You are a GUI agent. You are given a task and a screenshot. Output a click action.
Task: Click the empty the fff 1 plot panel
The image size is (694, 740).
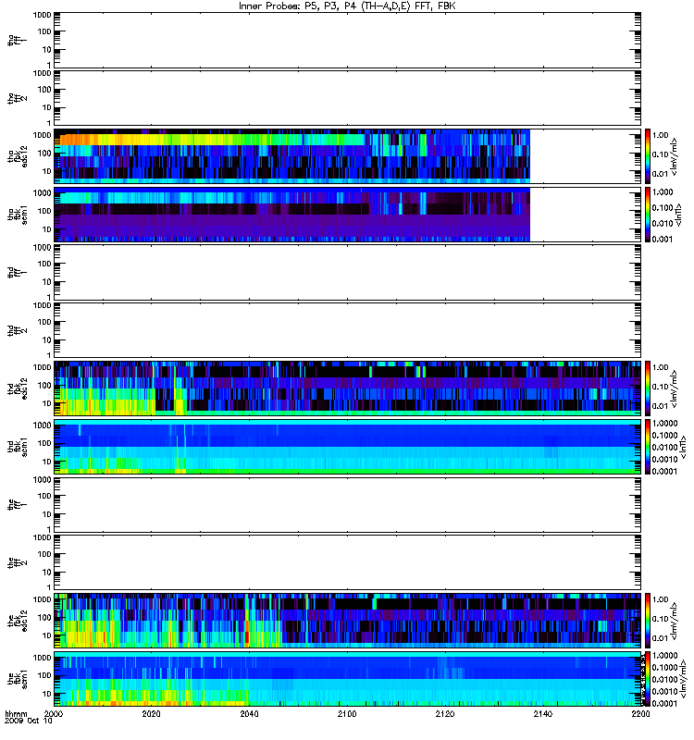pos(348,504)
